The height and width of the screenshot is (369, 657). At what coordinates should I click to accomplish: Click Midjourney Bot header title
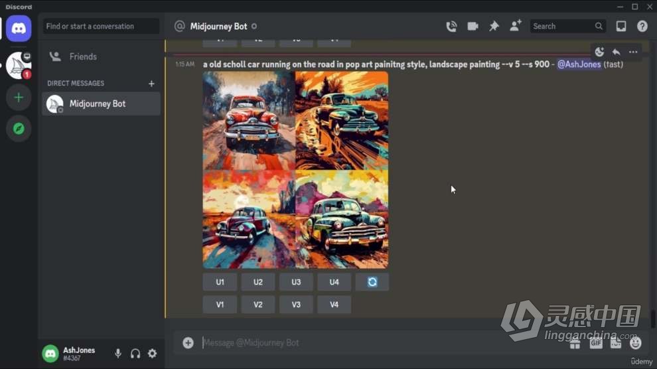[219, 27]
